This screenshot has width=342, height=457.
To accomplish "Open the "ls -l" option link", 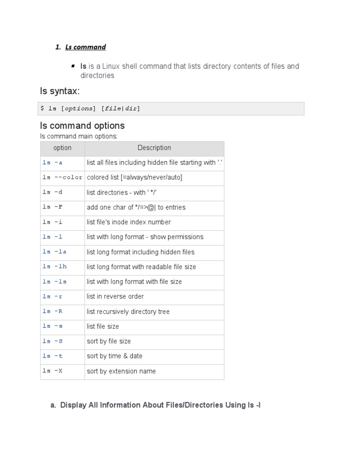I will tap(53, 237).
